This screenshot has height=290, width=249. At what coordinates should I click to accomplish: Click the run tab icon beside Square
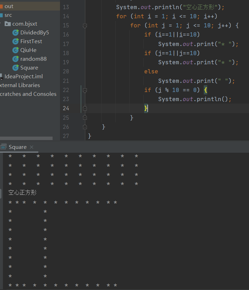point(4,147)
